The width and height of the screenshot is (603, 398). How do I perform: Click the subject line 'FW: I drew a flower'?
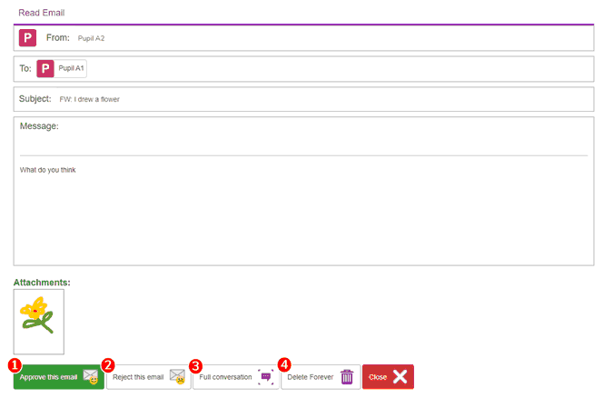pos(89,99)
